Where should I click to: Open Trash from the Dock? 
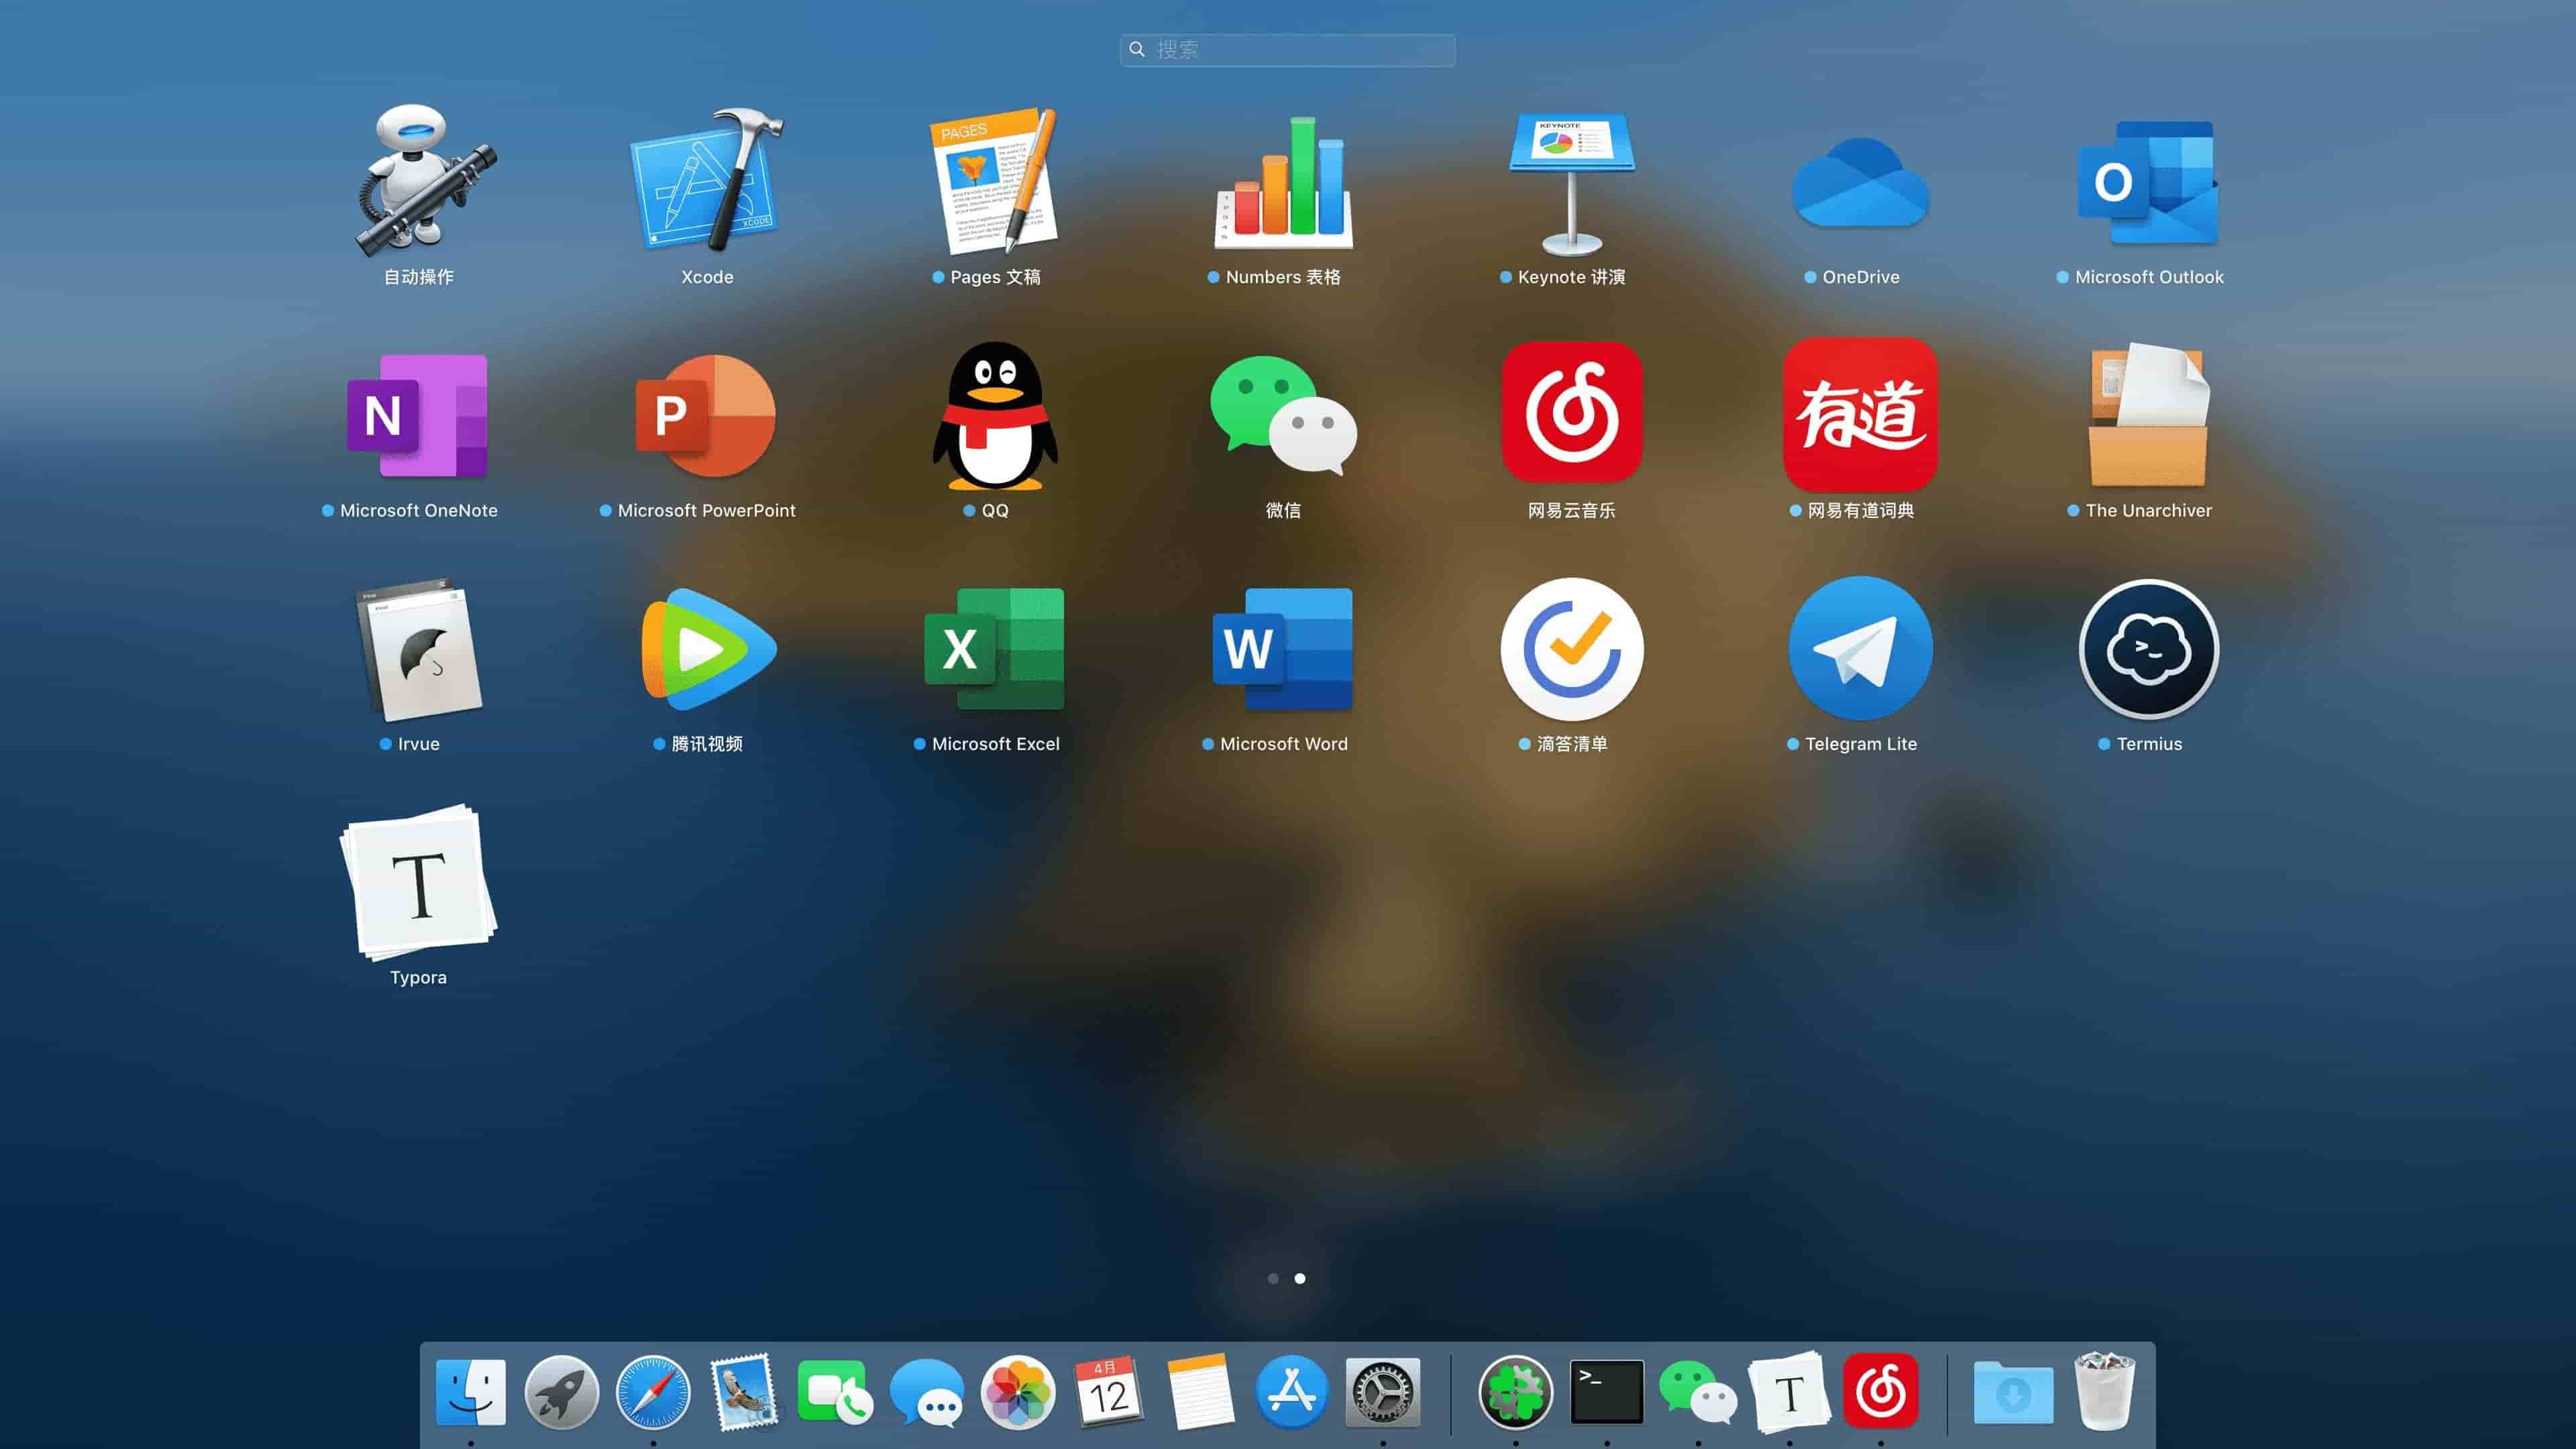point(2105,1391)
